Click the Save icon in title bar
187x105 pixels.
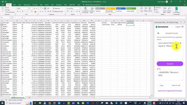point(3,2)
